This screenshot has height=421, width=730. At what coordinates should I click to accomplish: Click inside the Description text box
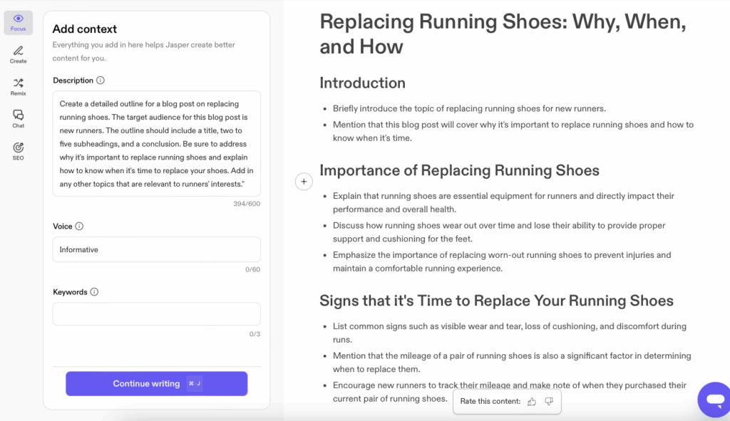pyautogui.click(x=156, y=142)
